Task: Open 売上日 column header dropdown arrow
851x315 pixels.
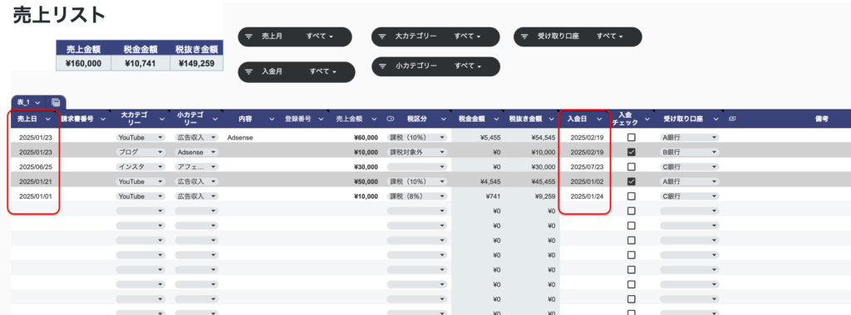Action: [48, 119]
